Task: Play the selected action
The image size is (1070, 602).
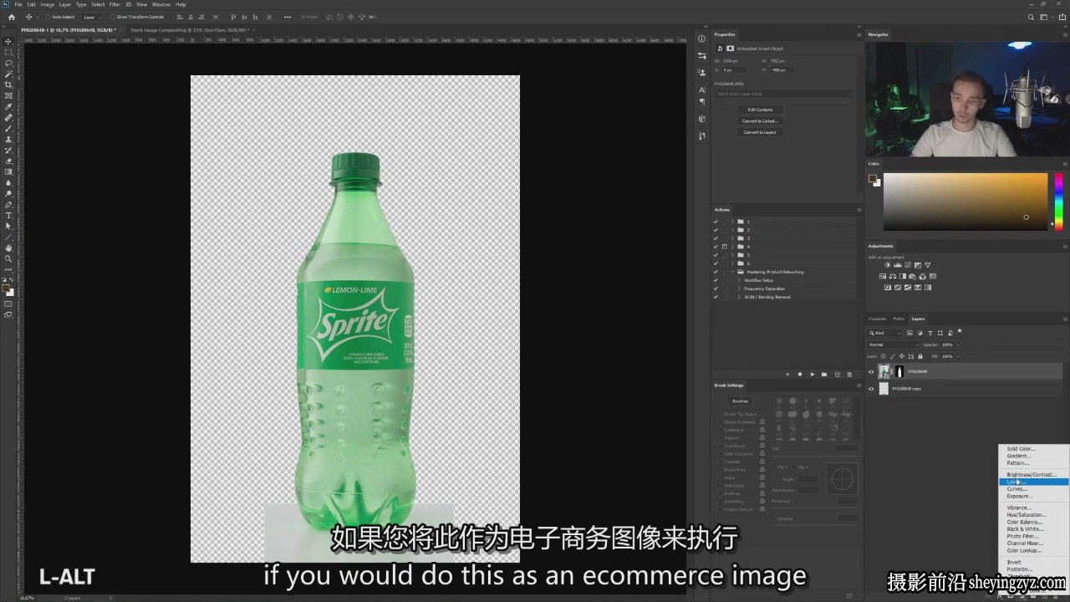Action: (x=812, y=375)
